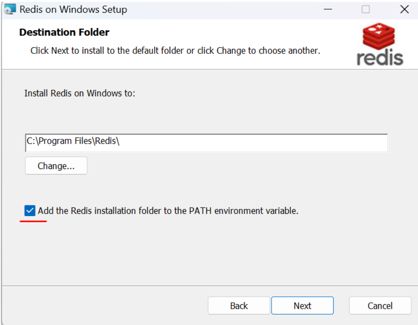Click the gray redis wordmark under the logo
The image size is (418, 325).
380,57
